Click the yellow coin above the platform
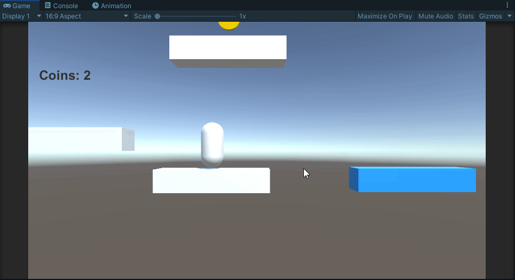Viewport: 515px width, 280px height. pyautogui.click(x=229, y=26)
